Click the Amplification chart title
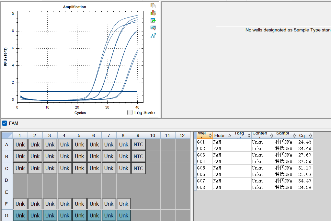This screenshot has height=221, width=331. [74, 7]
